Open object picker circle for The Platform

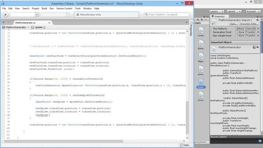[258, 29]
